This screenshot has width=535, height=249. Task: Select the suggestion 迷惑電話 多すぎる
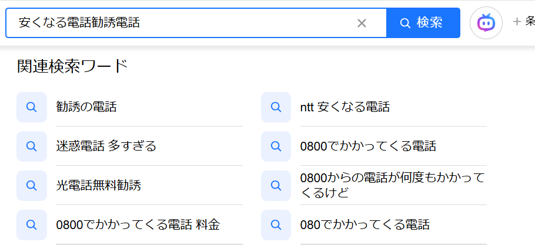[106, 146]
